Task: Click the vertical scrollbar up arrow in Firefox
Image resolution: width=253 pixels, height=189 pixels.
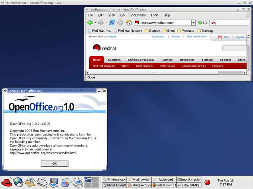Action: tap(248, 36)
